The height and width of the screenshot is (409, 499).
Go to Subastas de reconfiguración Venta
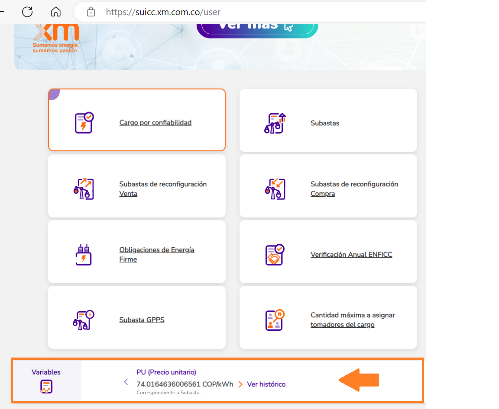click(x=163, y=189)
